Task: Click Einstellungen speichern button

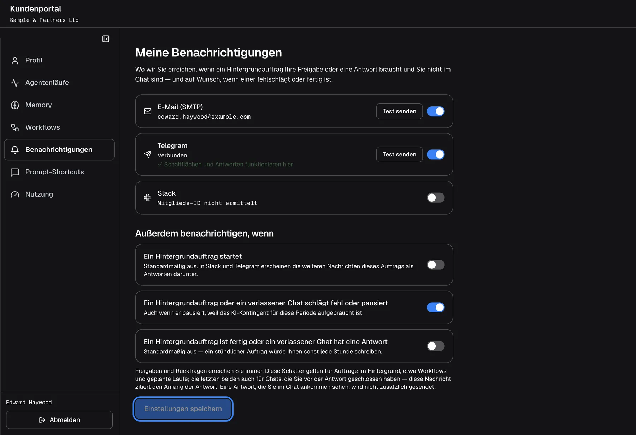Action: pyautogui.click(x=183, y=409)
